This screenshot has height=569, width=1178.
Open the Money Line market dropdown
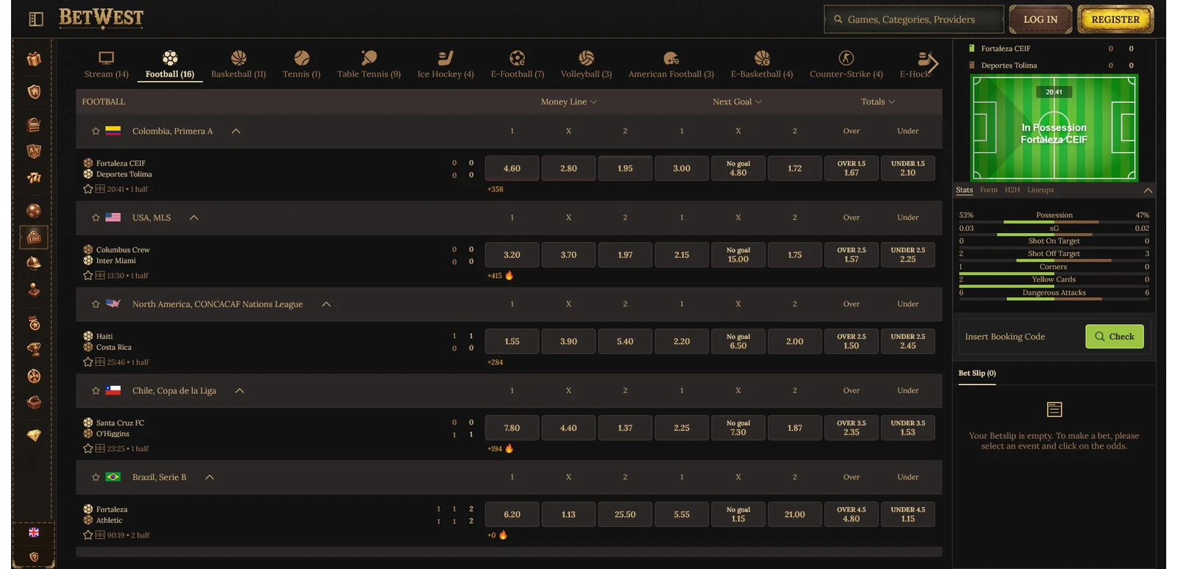tap(568, 101)
